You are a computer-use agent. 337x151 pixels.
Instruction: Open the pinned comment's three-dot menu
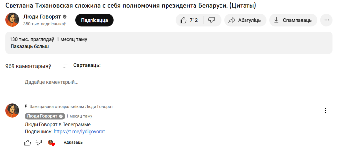point(325,111)
